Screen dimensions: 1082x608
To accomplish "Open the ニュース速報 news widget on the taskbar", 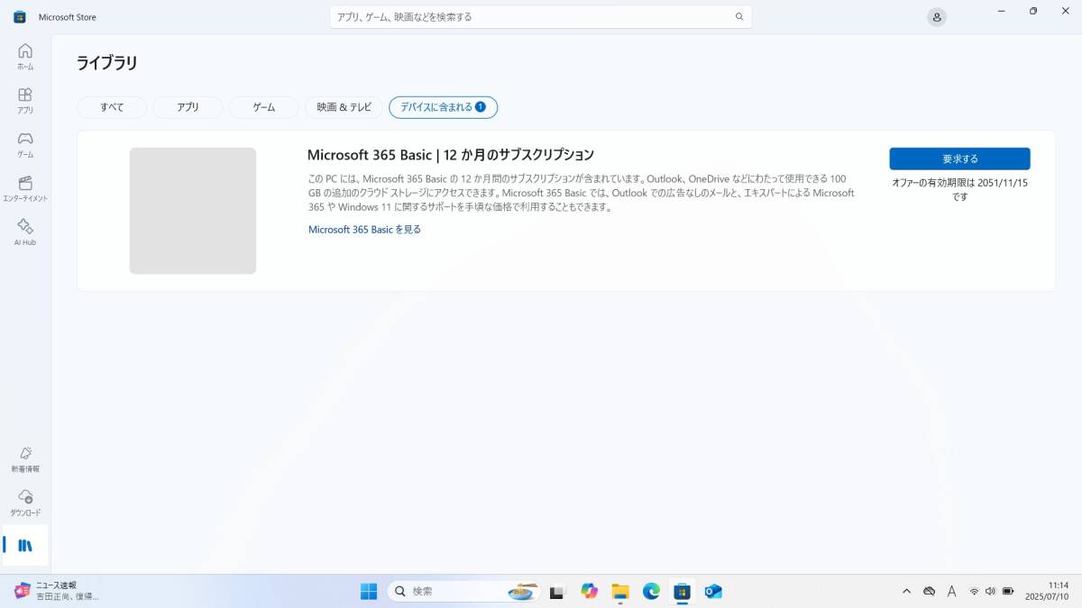I will (57, 591).
